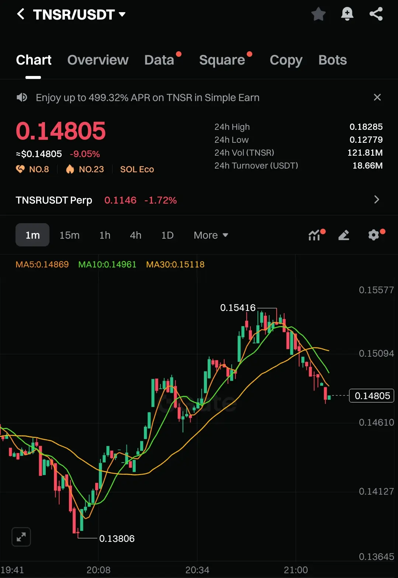
Task: Open the Data tab
Action: (x=159, y=60)
